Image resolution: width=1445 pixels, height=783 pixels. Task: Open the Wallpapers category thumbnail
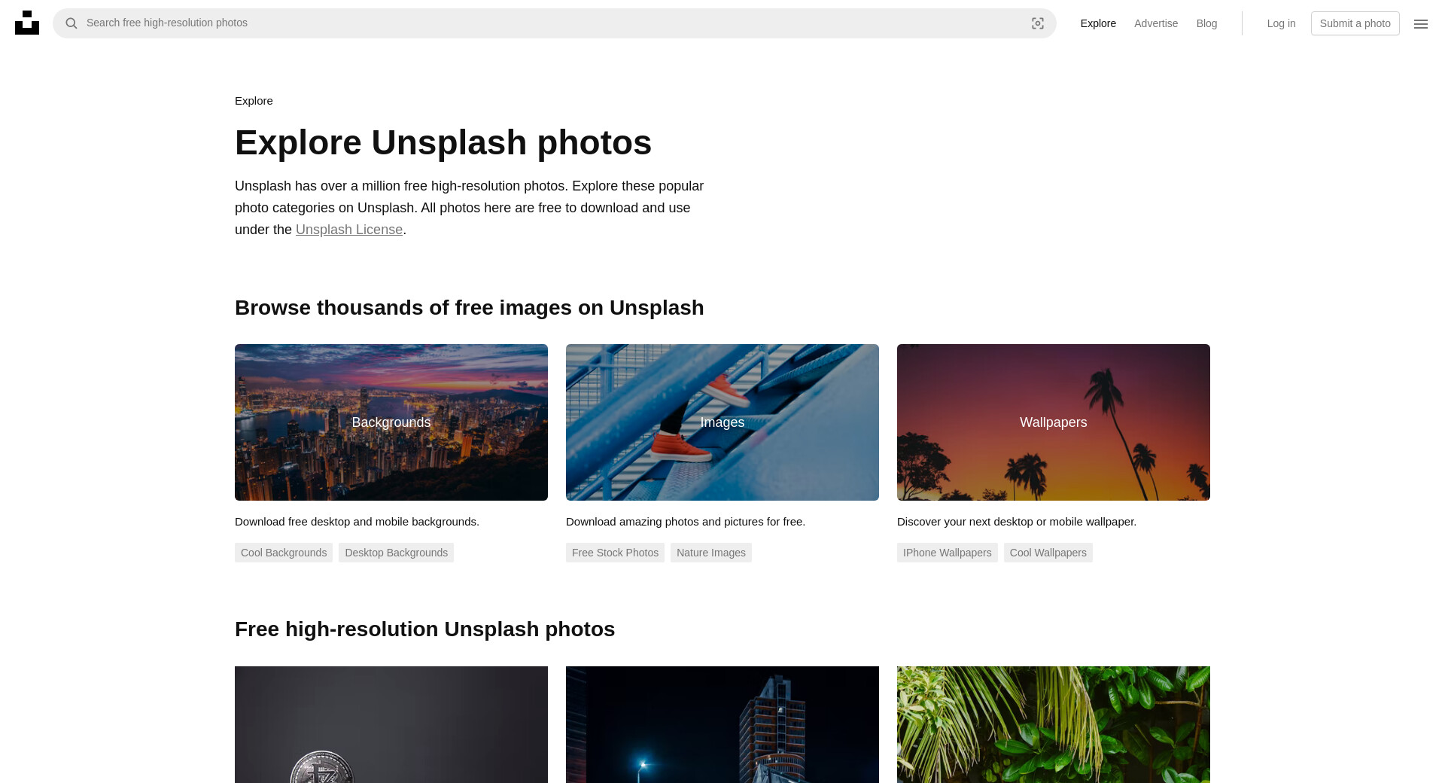pos(1054,422)
